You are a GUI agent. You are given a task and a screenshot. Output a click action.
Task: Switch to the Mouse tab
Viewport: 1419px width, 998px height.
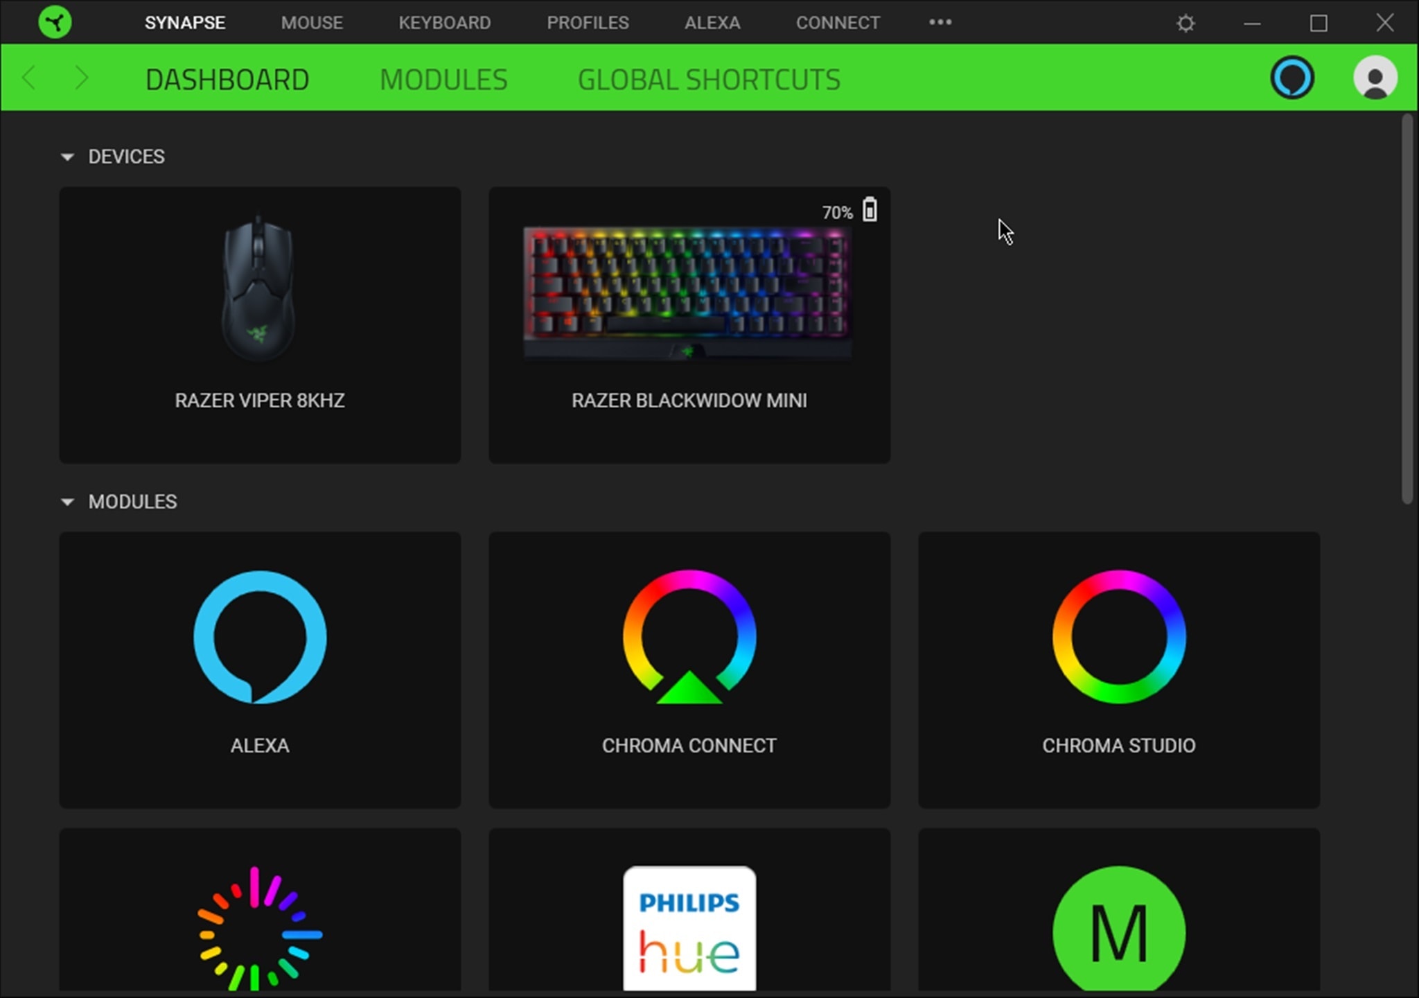click(x=312, y=23)
